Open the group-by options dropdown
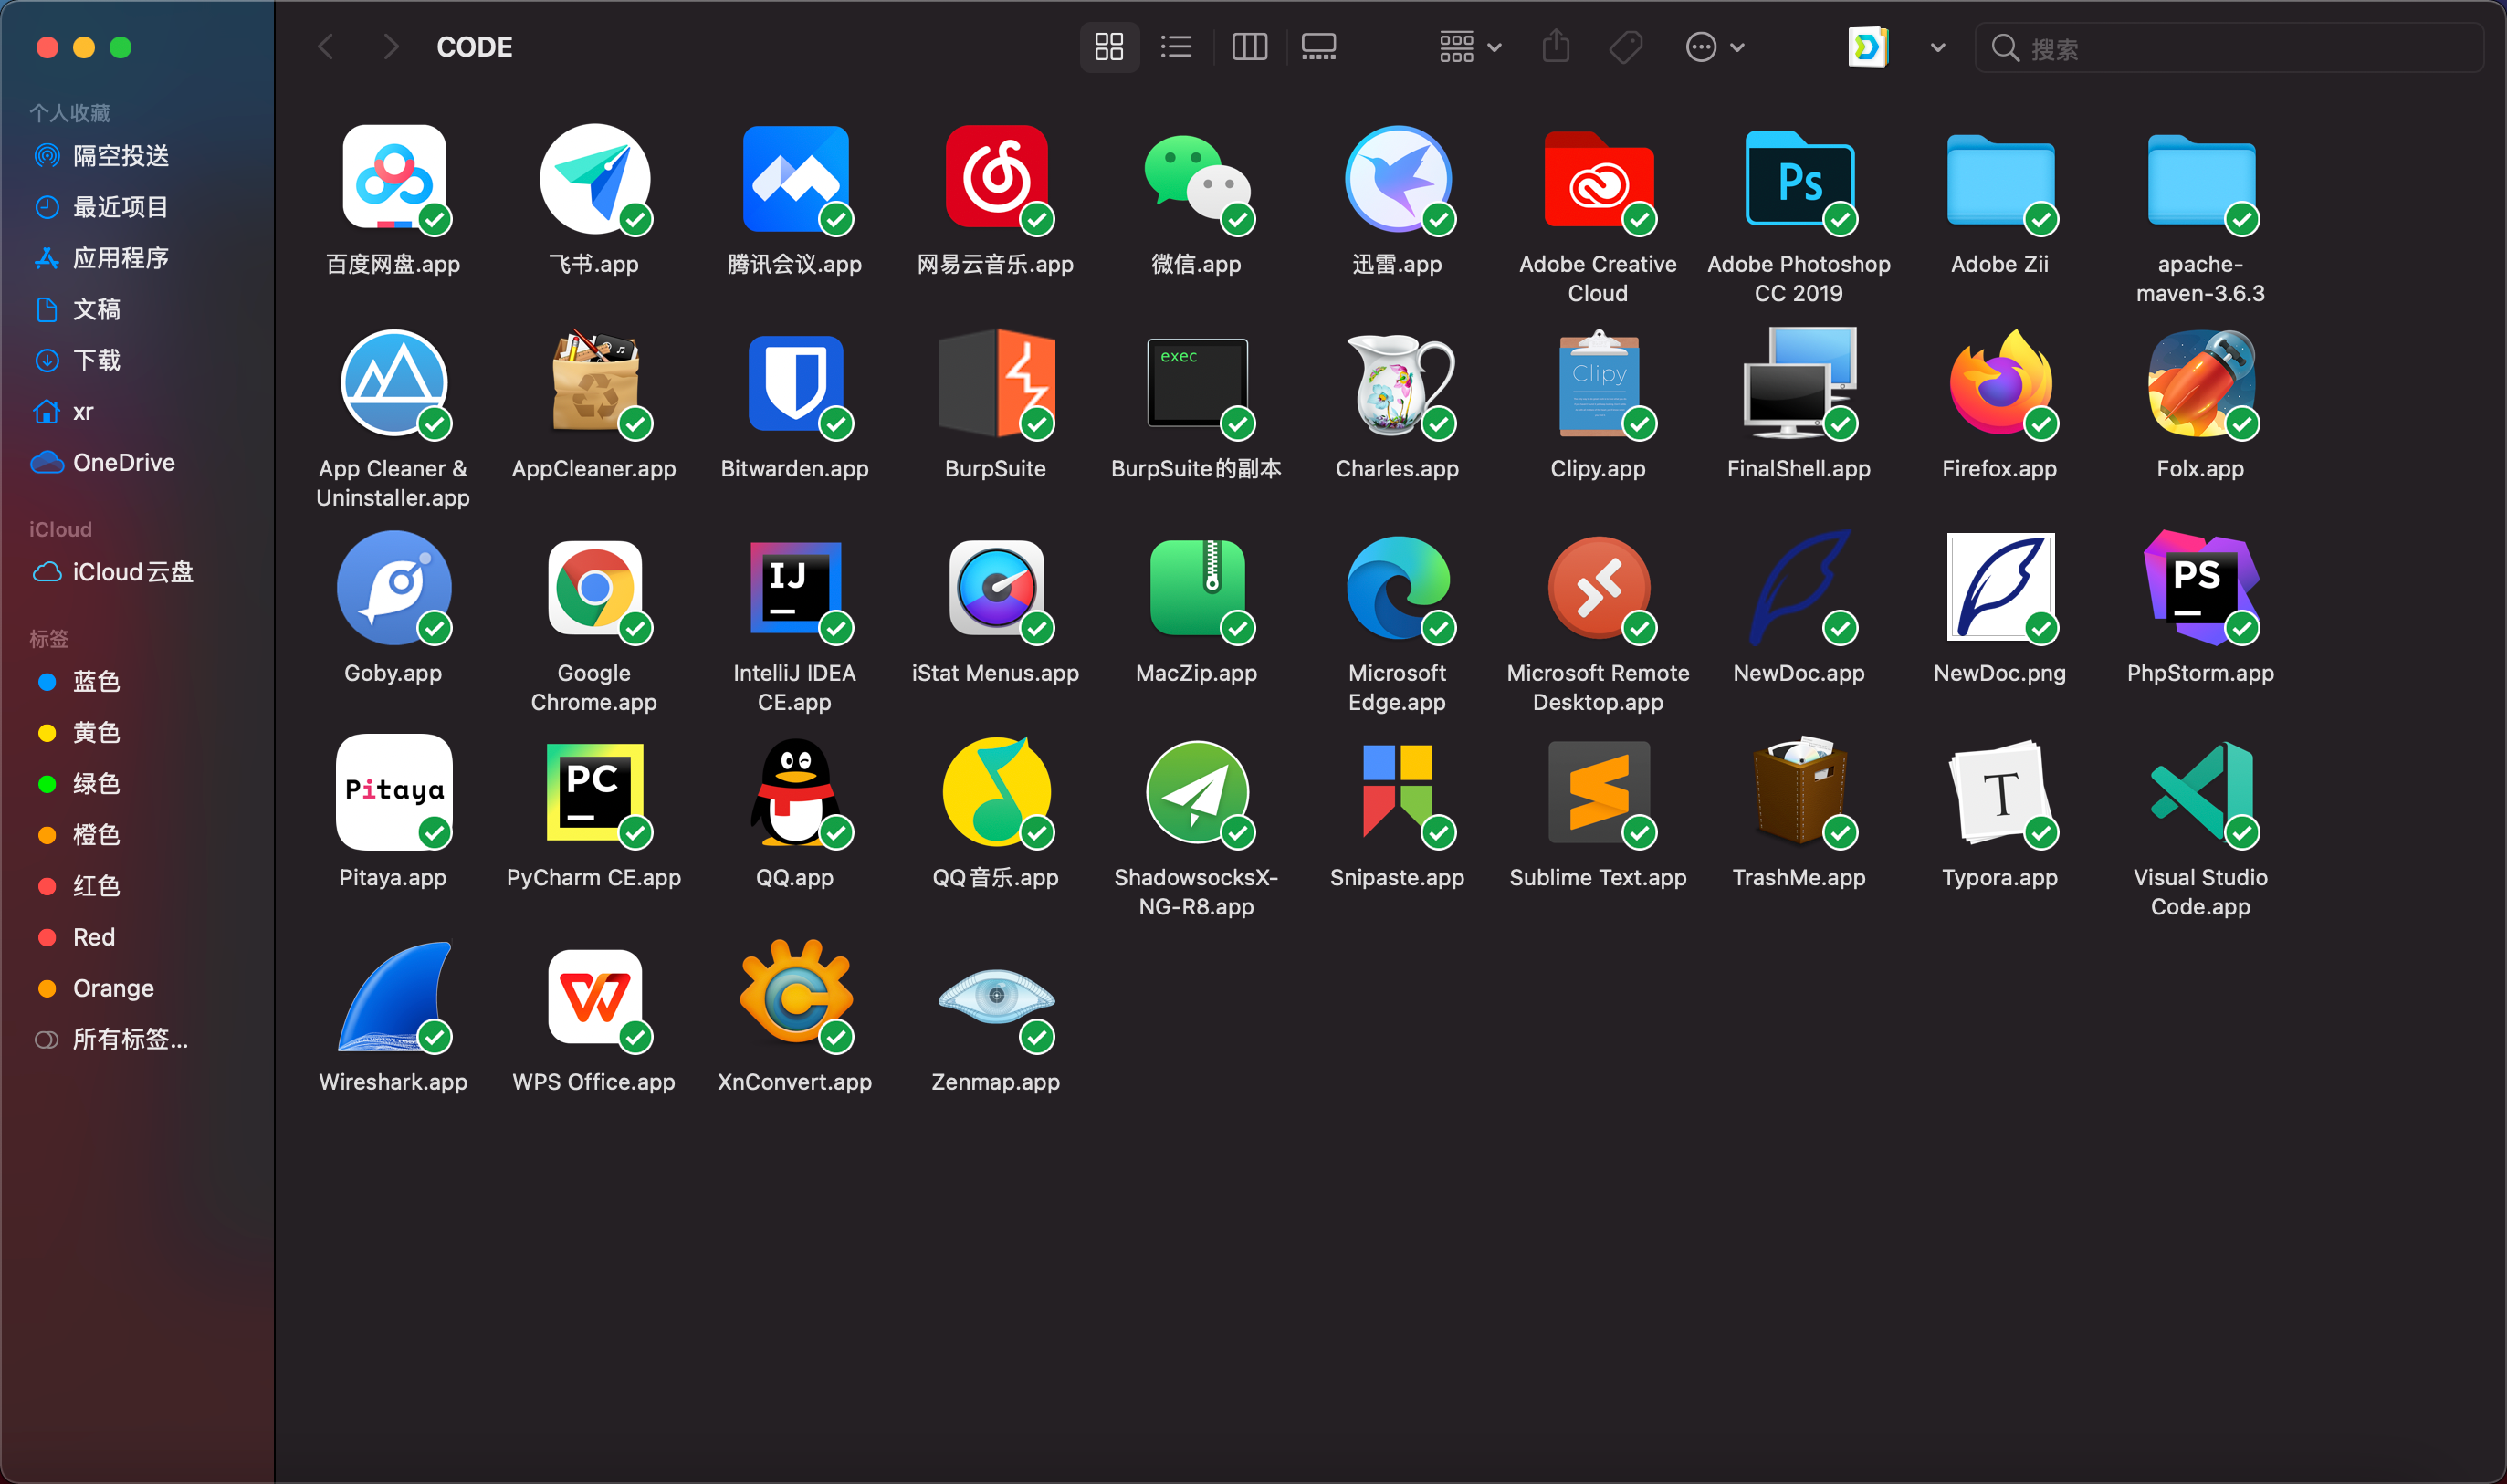This screenshot has height=1484, width=2507. pyautogui.click(x=1470, y=47)
